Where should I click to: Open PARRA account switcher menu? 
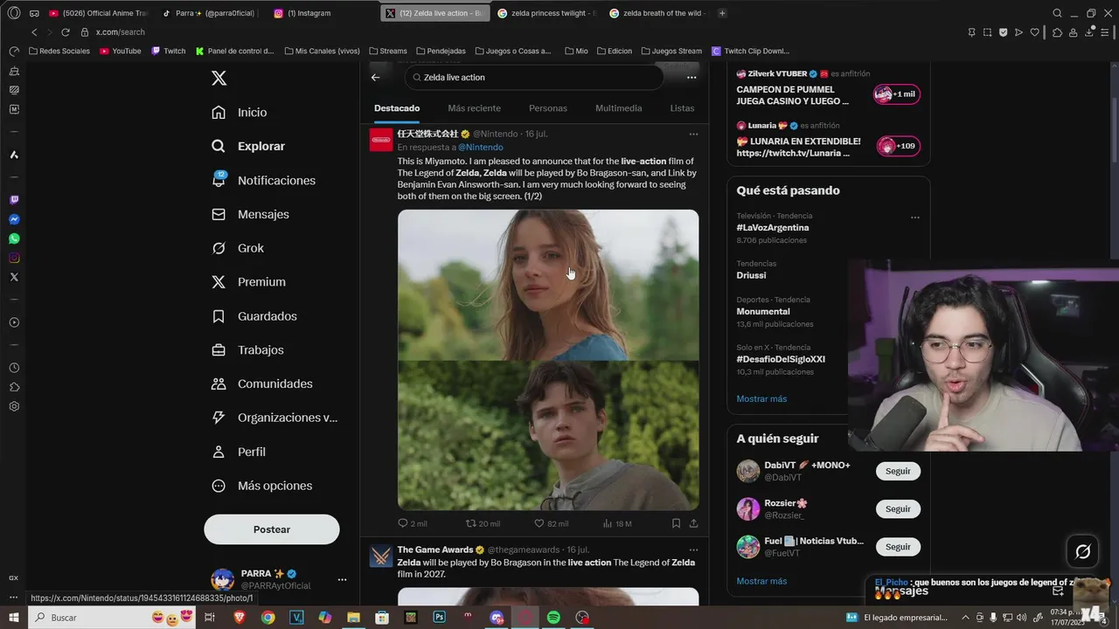tap(280, 579)
